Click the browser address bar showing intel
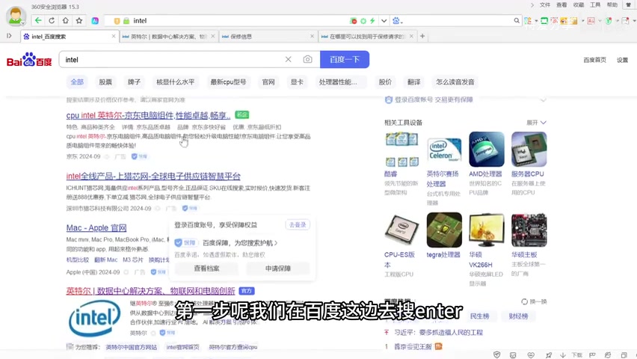This screenshot has height=359, width=637. tap(240, 21)
